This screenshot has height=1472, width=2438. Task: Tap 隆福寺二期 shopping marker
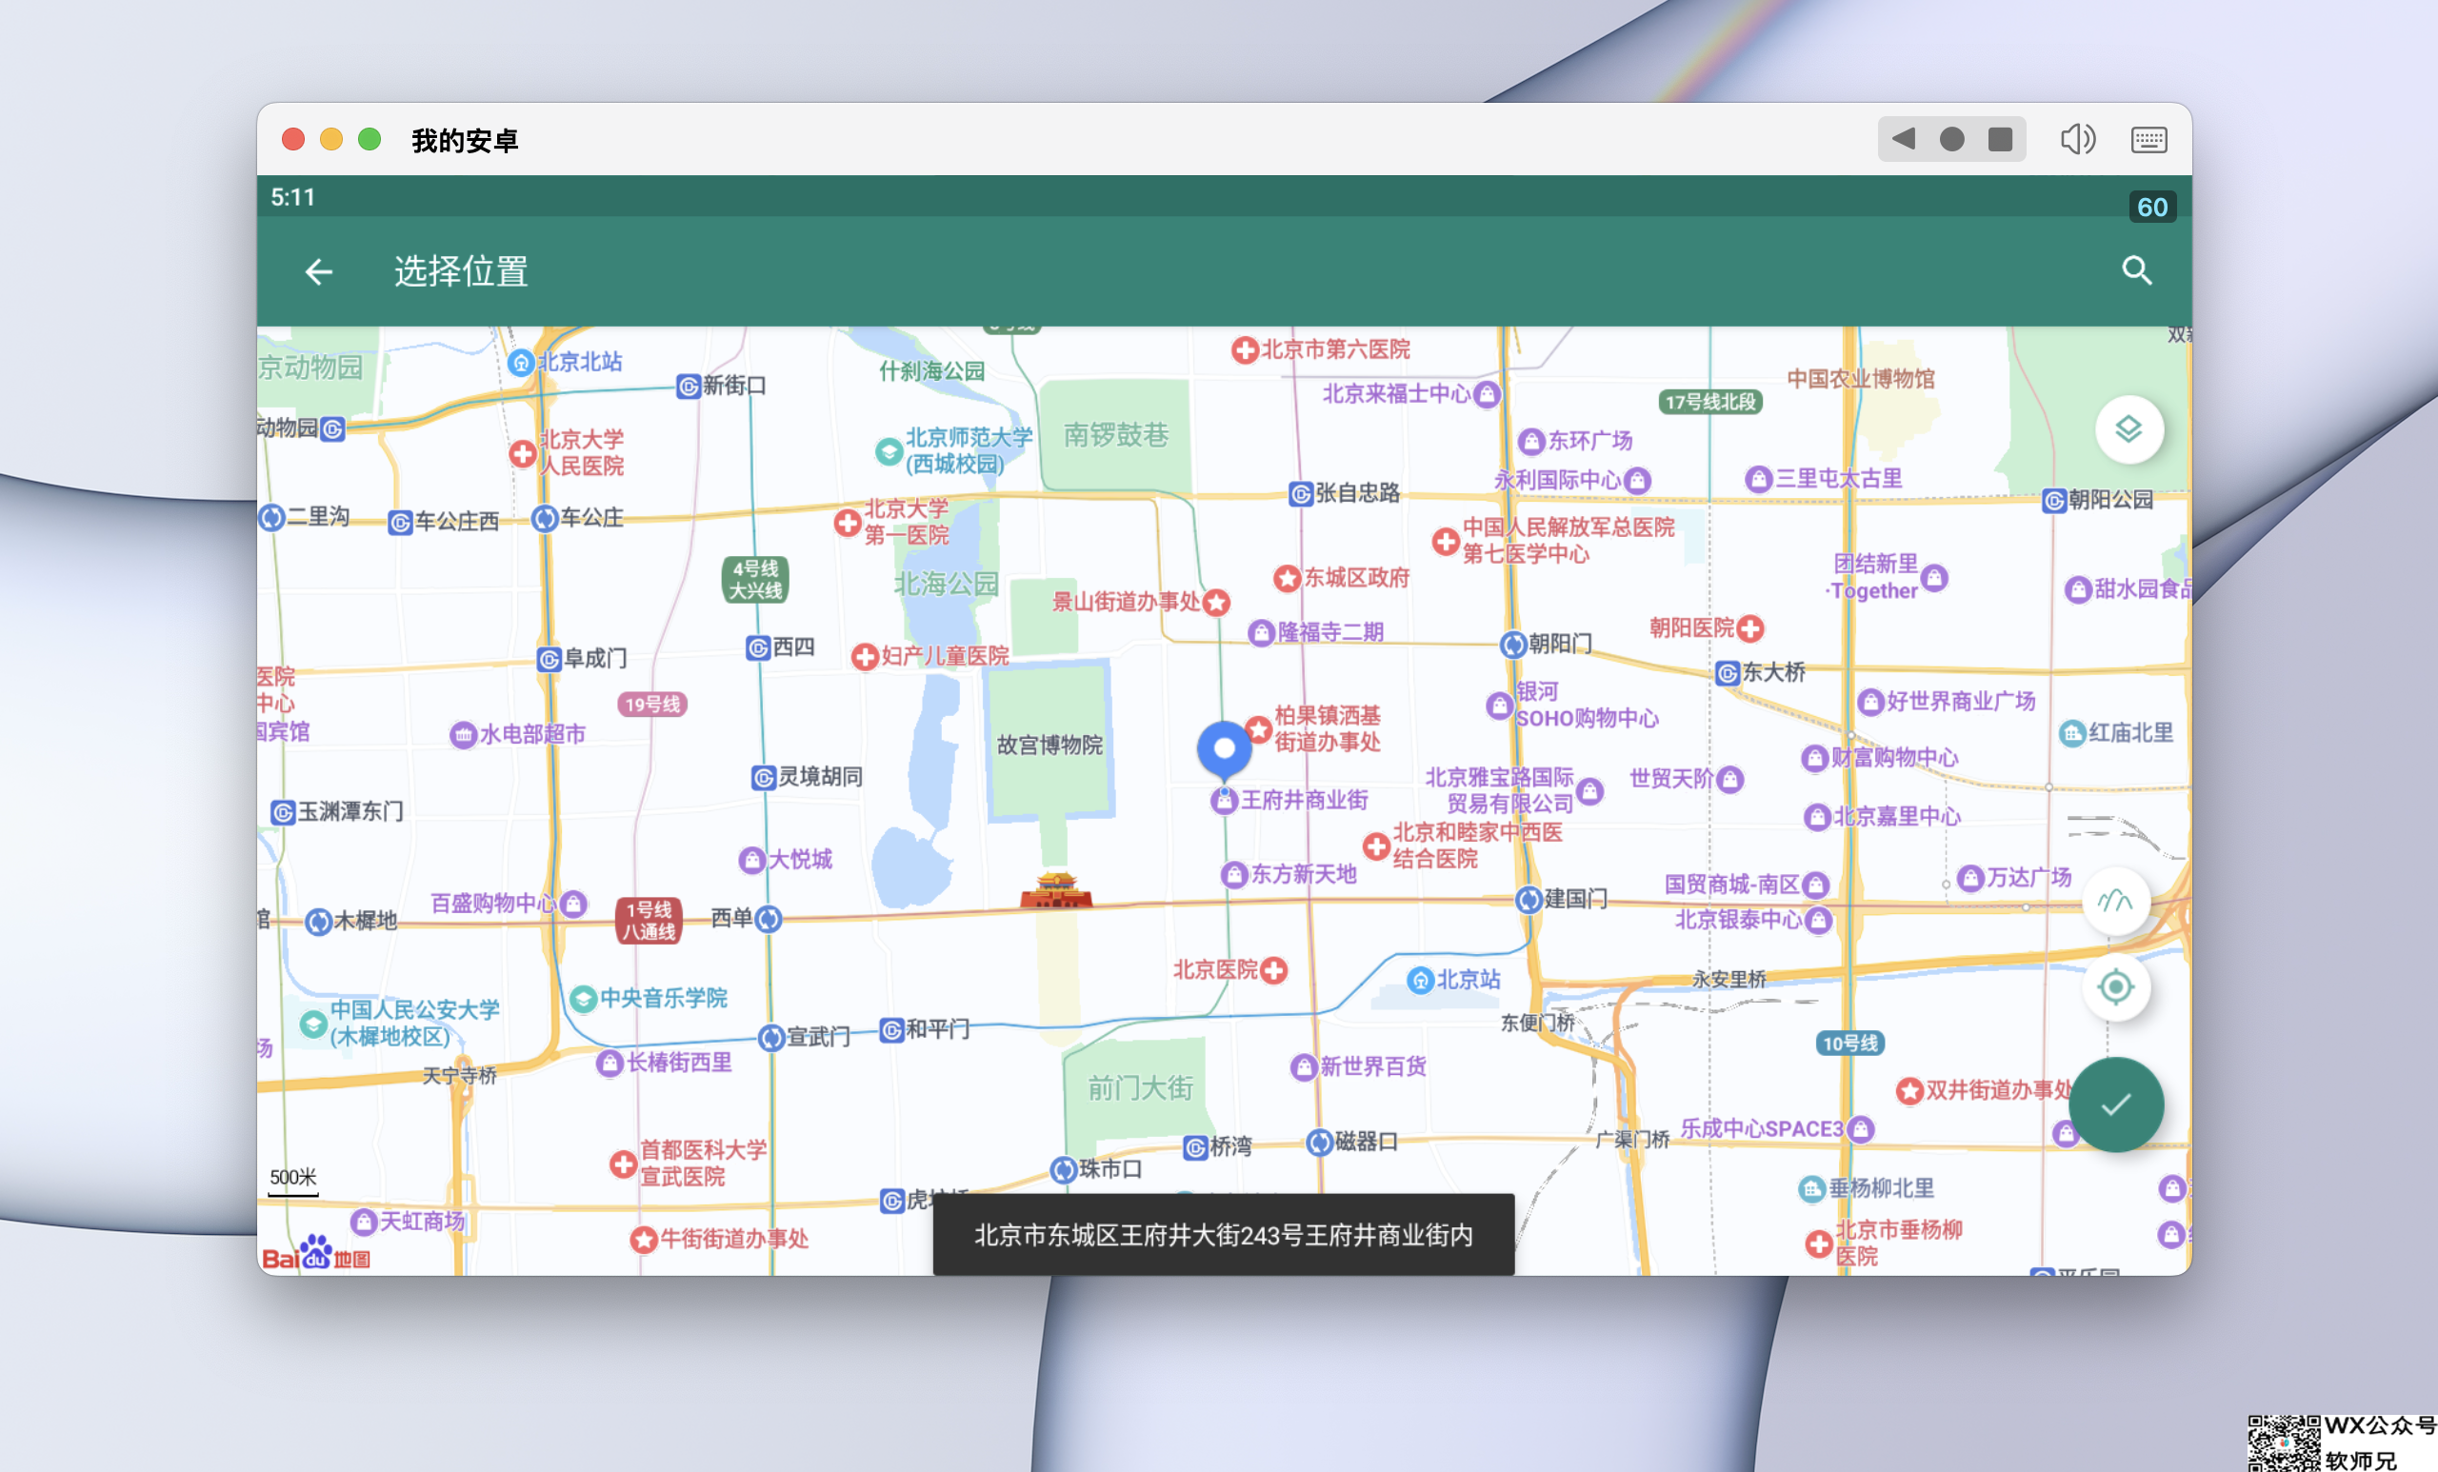coord(1261,633)
